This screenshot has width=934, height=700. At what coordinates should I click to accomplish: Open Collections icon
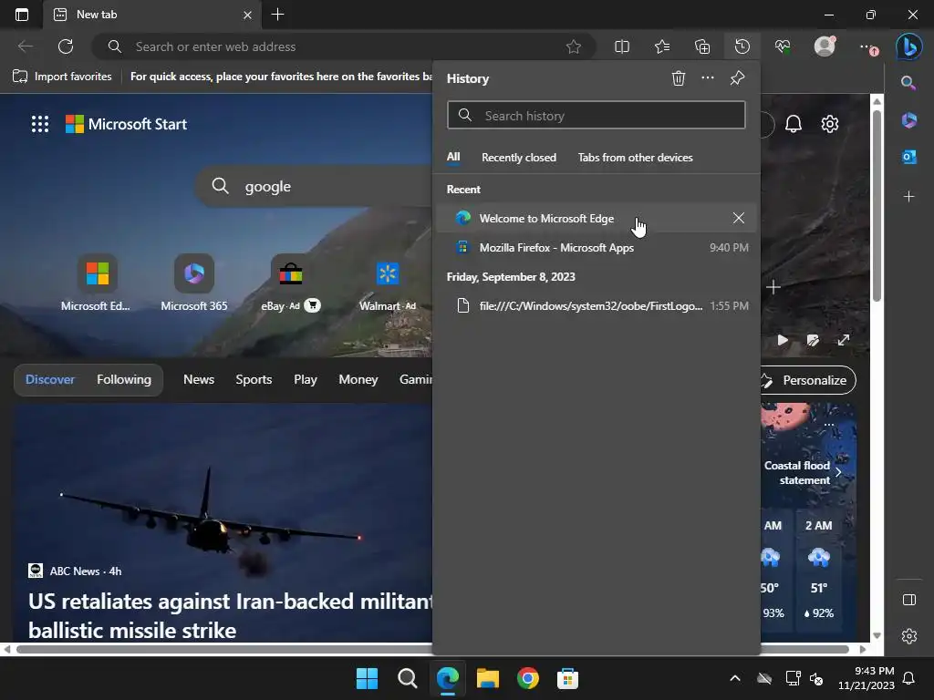pos(702,46)
